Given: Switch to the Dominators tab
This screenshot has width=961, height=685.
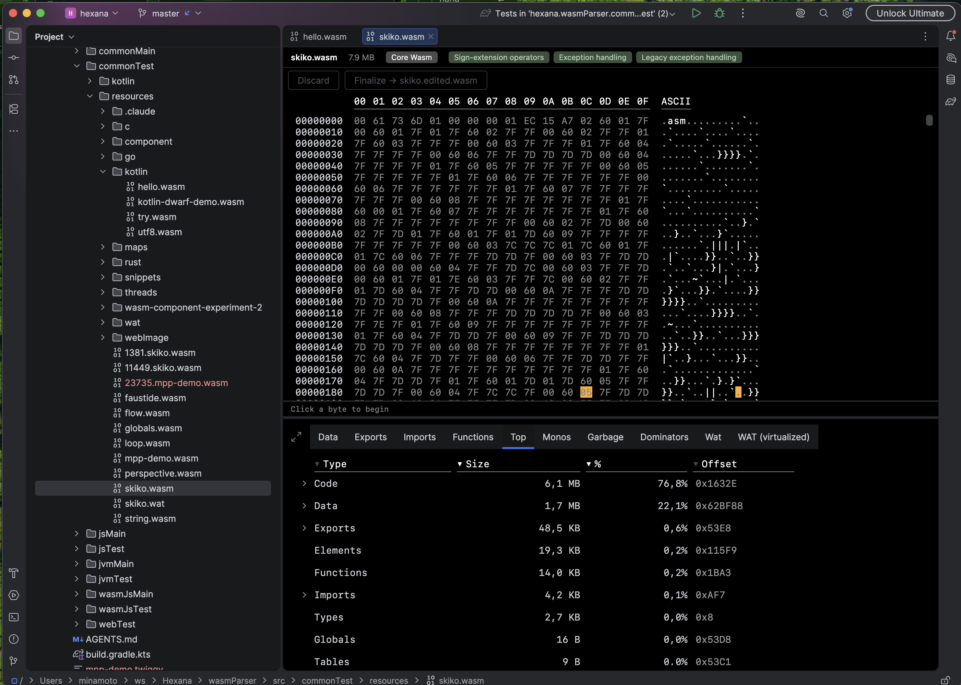Looking at the screenshot, I should click(x=664, y=437).
